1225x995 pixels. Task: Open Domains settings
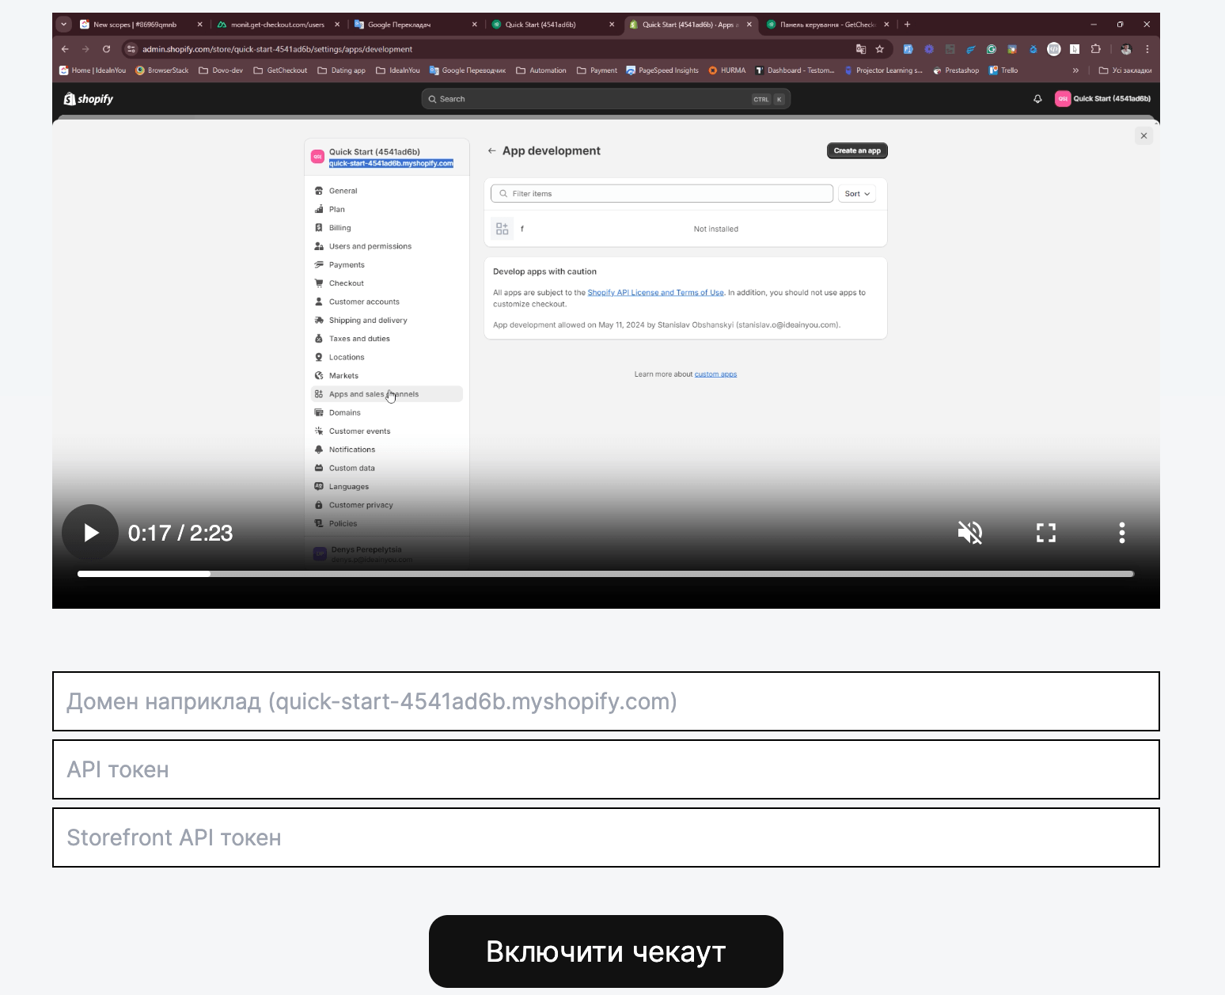387,412
